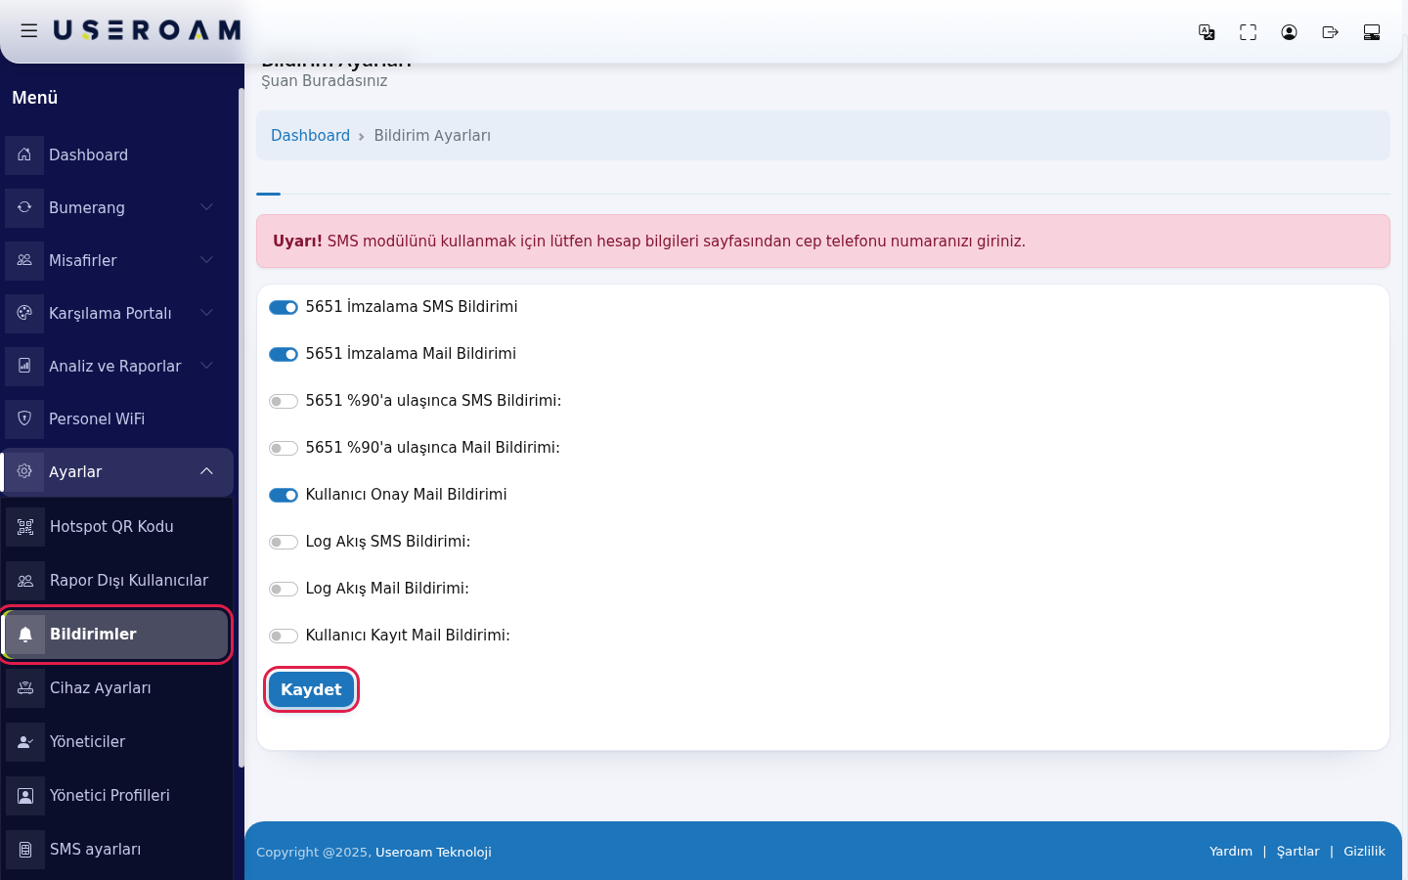
Task: Click the Misafirler people icon
Action: pos(24,260)
